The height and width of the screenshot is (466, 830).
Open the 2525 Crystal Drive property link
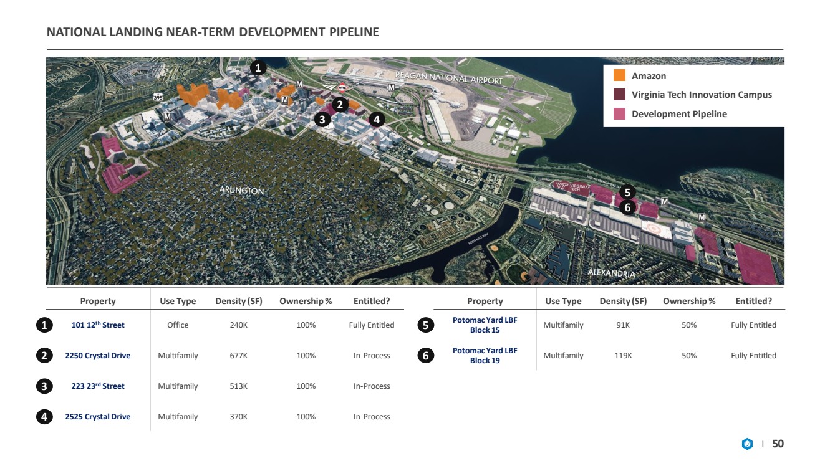98,417
